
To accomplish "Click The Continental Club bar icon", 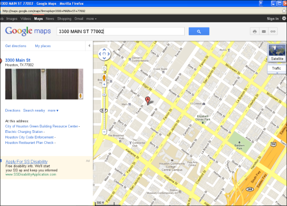I will click(131, 143).
